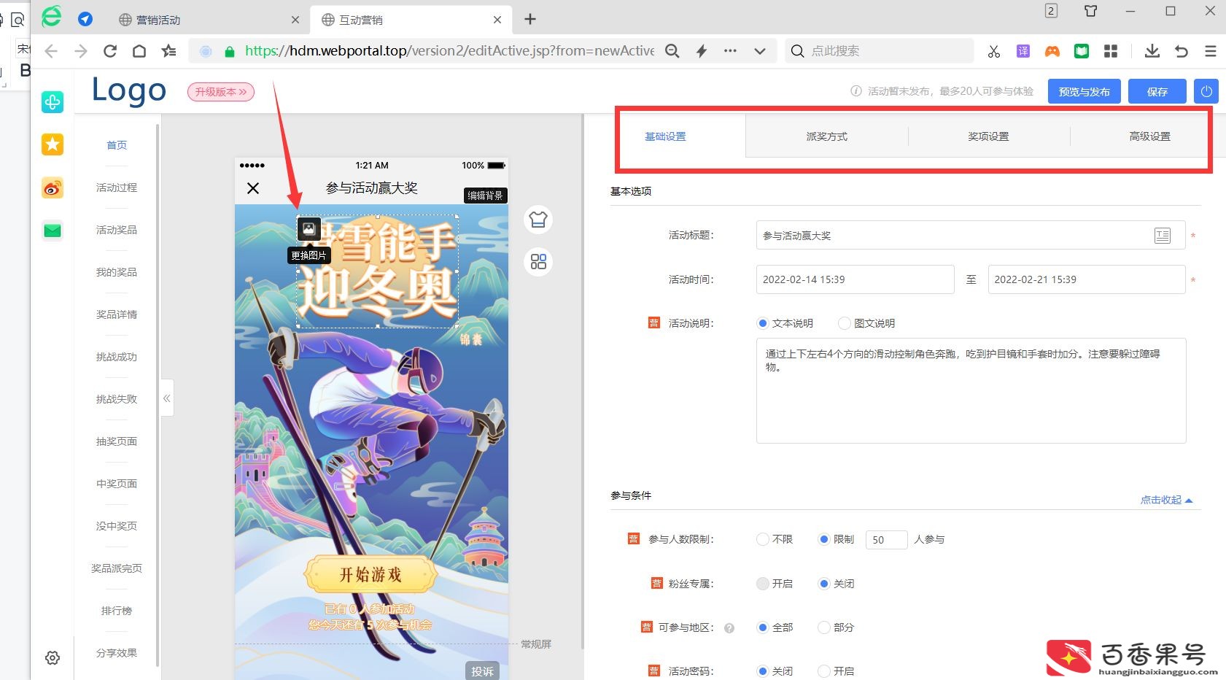The image size is (1226, 680).
Task: Select 限制 for 参与人数限制
Action: coord(824,539)
